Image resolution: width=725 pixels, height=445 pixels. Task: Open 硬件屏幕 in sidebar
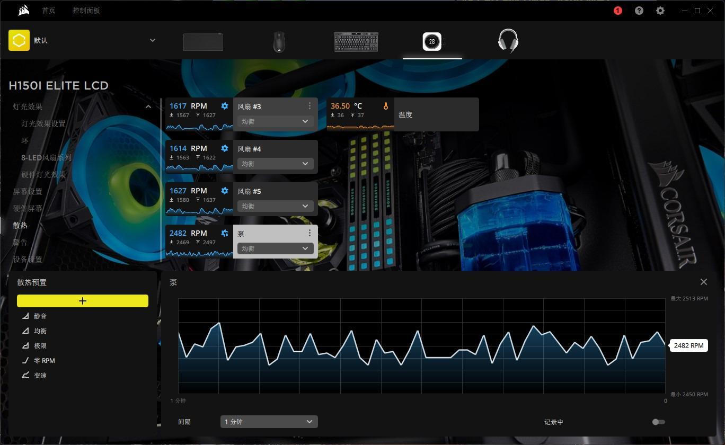28,208
